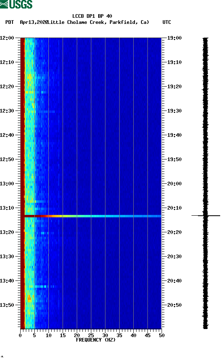Click the 19:40 UTC time label
The width and height of the screenshot is (223, 361).
pos(174,135)
